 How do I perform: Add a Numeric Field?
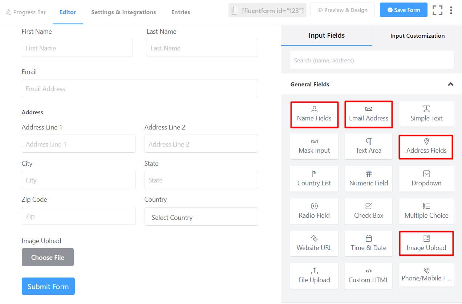tap(368, 178)
